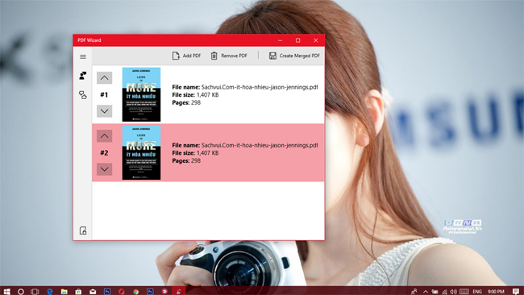This screenshot has height=295, width=524.
Task: Open Cortana search circle on the taskbar
Action: pos(21,292)
